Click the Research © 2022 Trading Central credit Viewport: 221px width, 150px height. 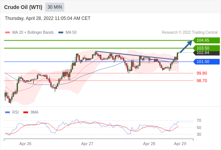190,33
